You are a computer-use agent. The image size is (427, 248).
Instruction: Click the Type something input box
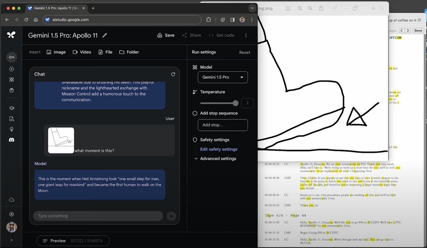[x=98, y=216]
